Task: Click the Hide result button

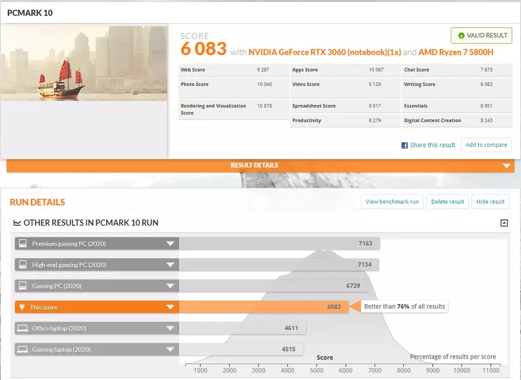Action: point(490,202)
